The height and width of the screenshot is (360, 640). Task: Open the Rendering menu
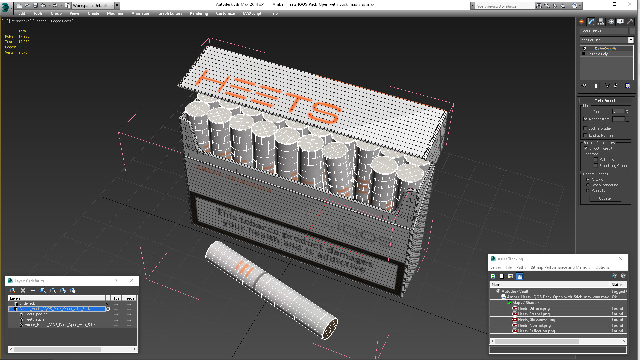199,13
